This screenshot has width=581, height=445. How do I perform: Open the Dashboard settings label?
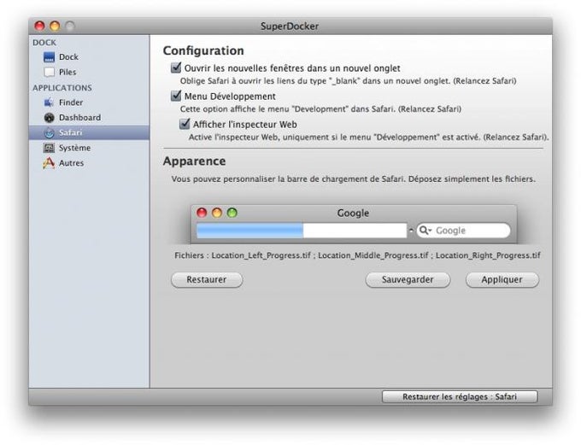point(79,118)
